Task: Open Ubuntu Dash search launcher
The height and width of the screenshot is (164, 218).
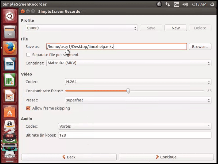Action: click(x=10, y=16)
